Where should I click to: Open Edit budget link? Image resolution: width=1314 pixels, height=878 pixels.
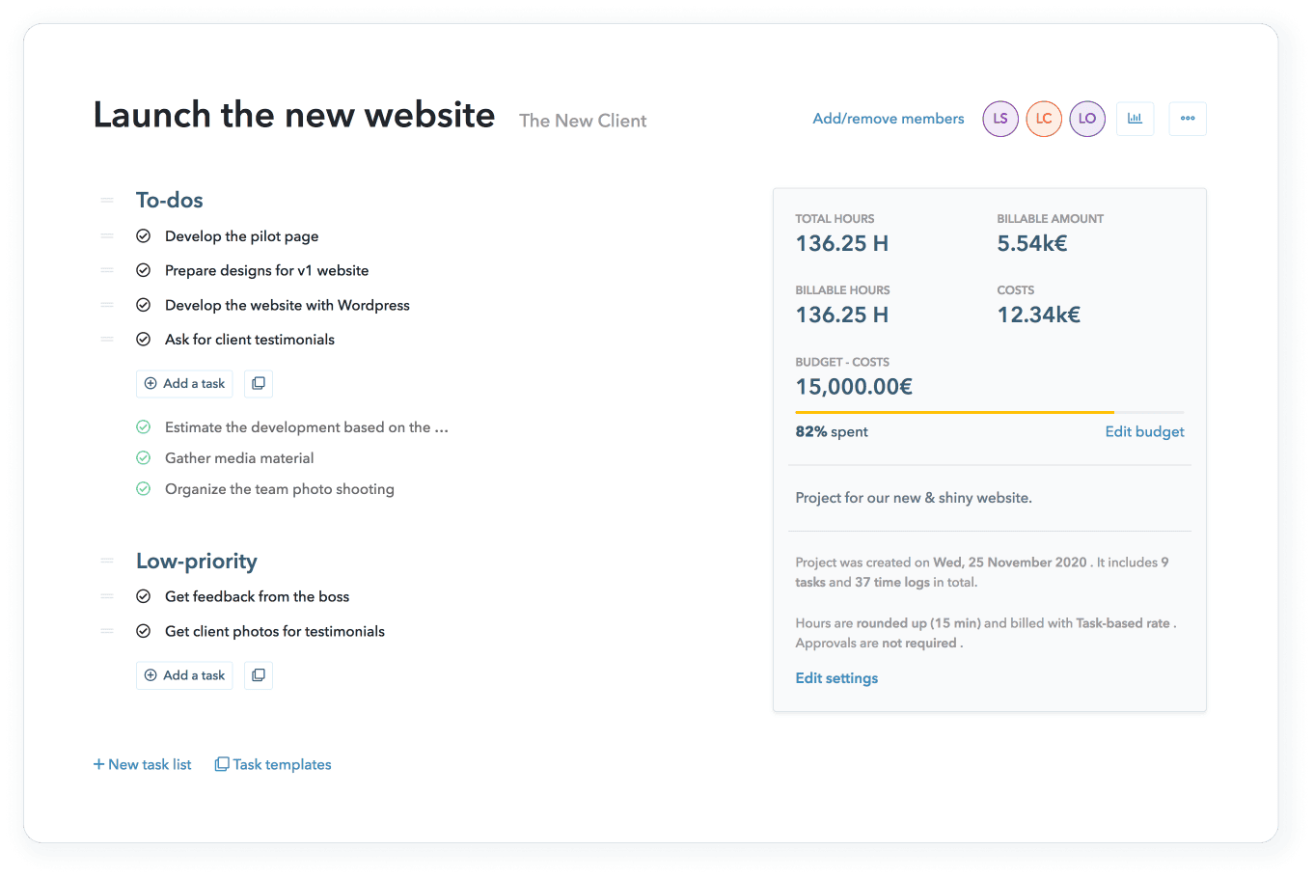(x=1144, y=432)
